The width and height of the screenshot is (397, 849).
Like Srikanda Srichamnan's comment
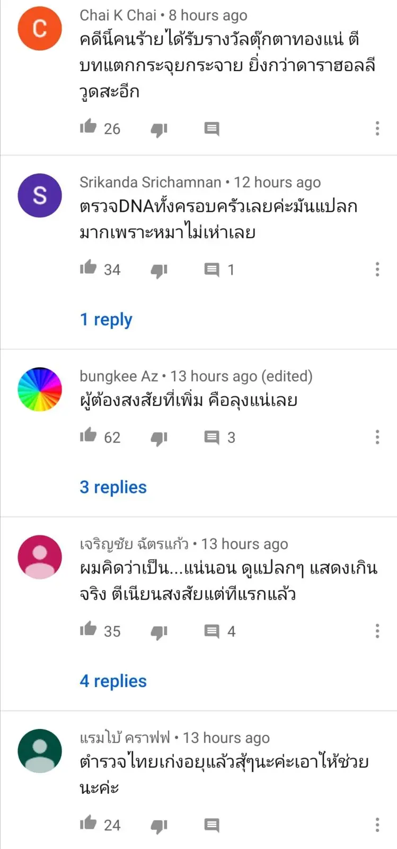click(x=88, y=268)
